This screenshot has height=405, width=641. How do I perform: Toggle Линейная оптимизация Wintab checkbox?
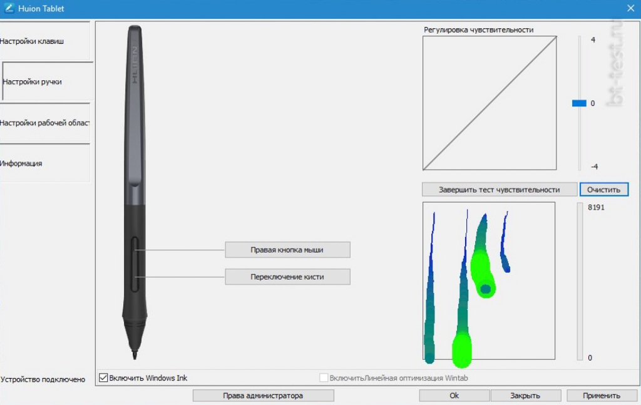324,377
